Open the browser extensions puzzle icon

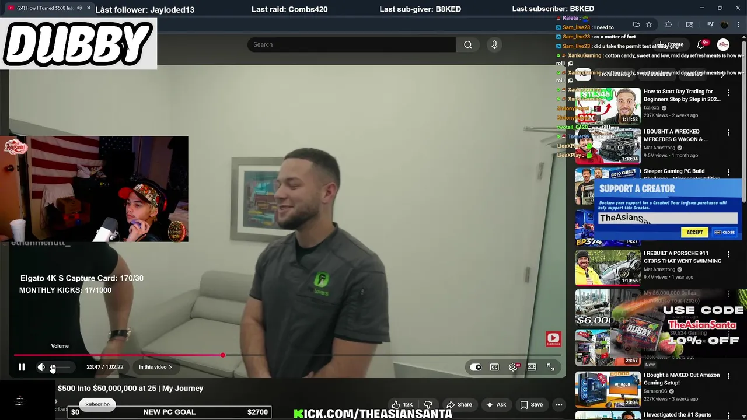click(669, 24)
